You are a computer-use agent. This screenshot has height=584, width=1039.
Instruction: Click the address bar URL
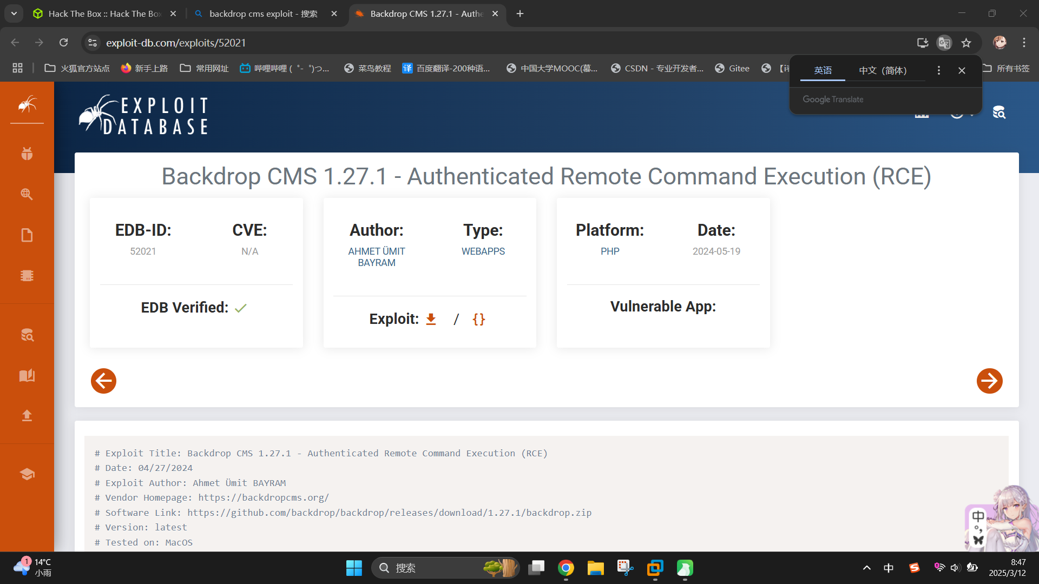[176, 43]
